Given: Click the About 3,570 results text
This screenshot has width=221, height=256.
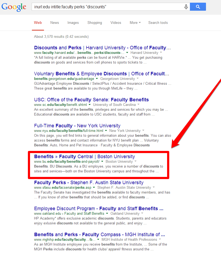Looking at the screenshot, I should 61,36.
